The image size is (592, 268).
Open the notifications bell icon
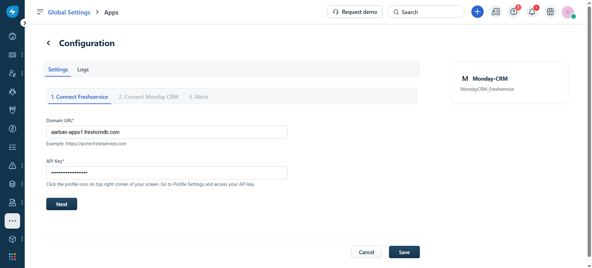532,12
